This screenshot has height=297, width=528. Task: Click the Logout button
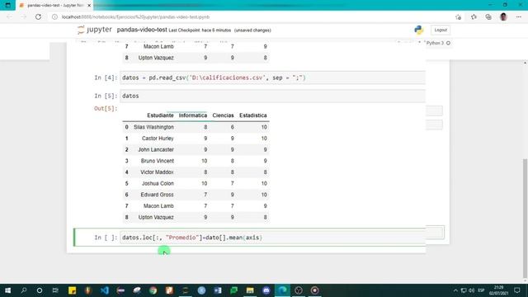[x=441, y=30]
